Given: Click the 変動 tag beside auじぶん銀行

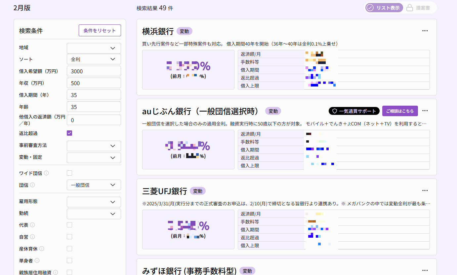Looking at the screenshot, I should 273,111.
